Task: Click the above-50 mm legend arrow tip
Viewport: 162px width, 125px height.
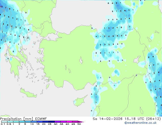Action: [x=81, y=122]
